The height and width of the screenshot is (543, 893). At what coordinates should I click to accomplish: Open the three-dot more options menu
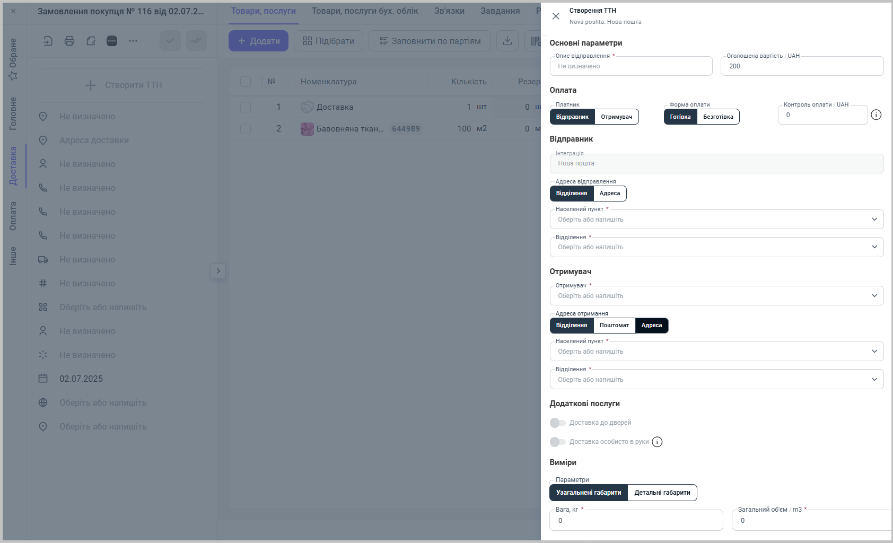click(133, 41)
